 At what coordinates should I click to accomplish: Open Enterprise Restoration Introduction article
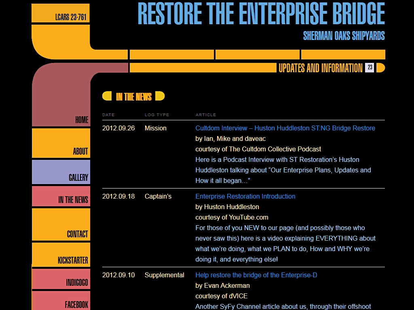pyautogui.click(x=245, y=196)
